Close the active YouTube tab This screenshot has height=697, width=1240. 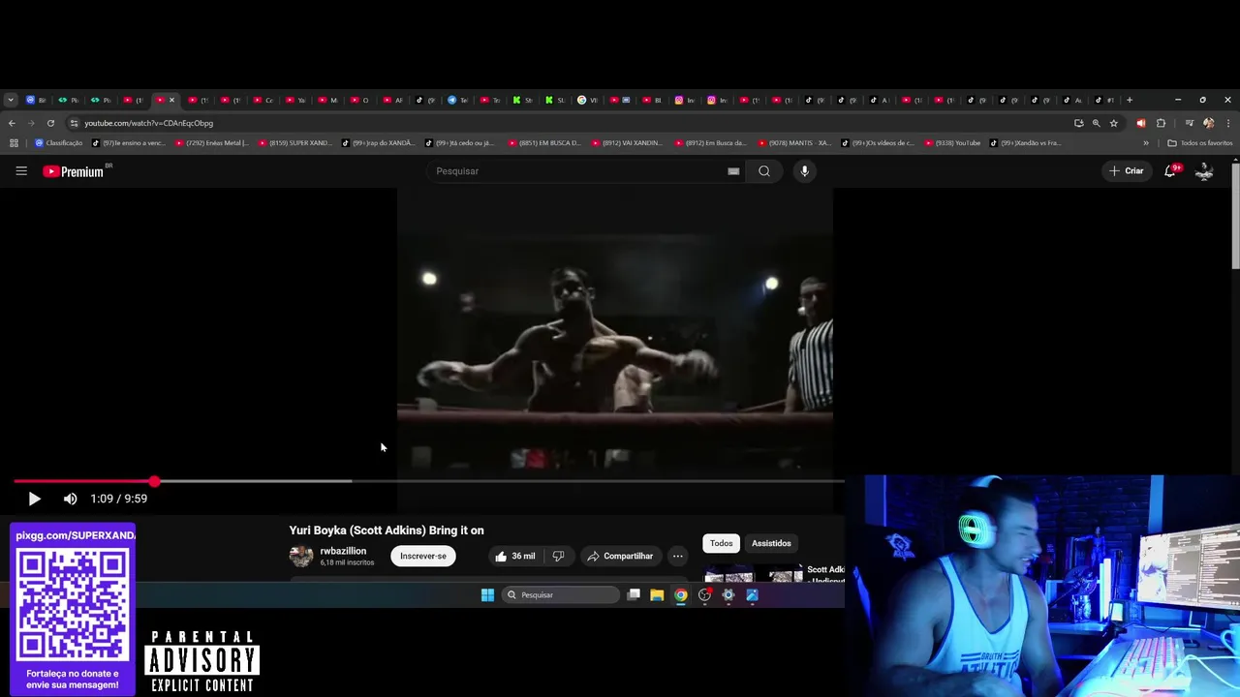pos(171,100)
